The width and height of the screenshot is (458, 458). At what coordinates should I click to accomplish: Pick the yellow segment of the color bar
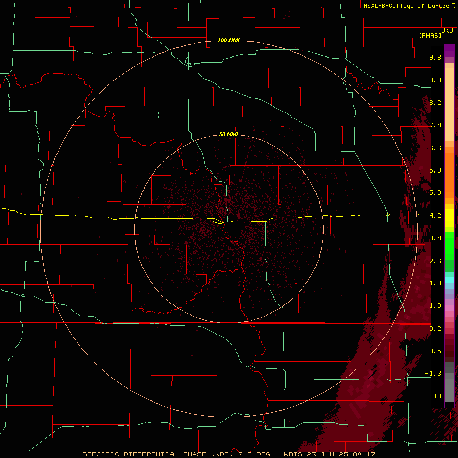[449, 218]
